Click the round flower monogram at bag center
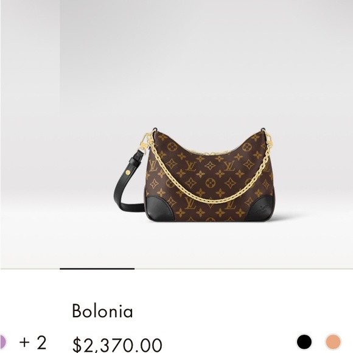353x353 pixels. point(210,183)
